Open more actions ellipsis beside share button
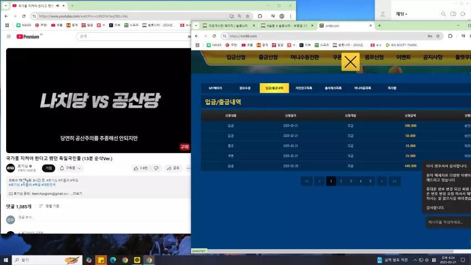Viewport: 471px width, 265px height. pos(188,168)
